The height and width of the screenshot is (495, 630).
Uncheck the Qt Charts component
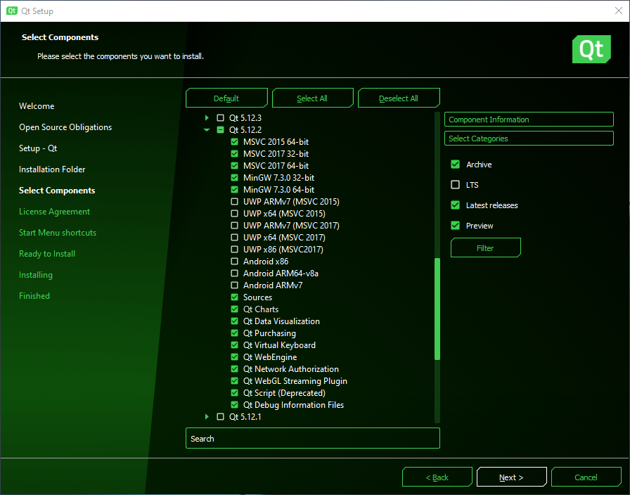235,309
